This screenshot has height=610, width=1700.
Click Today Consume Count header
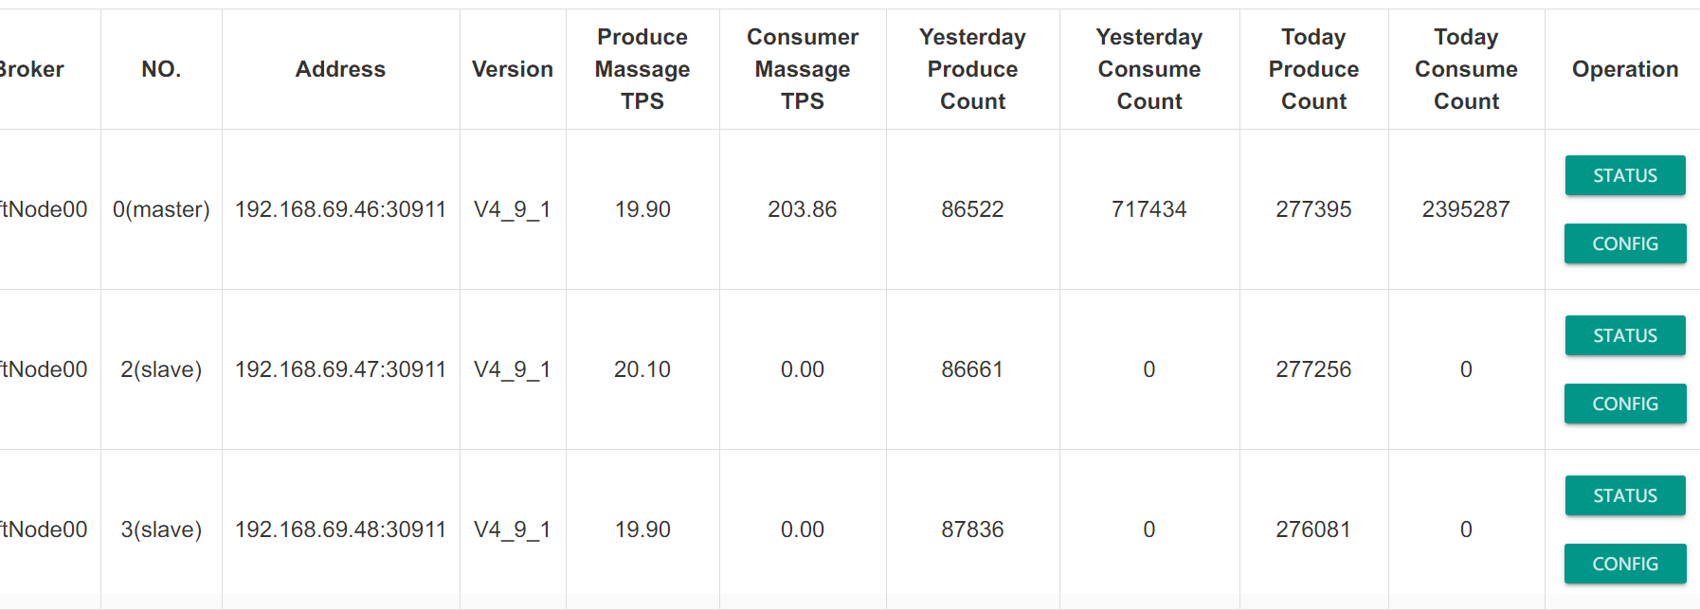1466,69
